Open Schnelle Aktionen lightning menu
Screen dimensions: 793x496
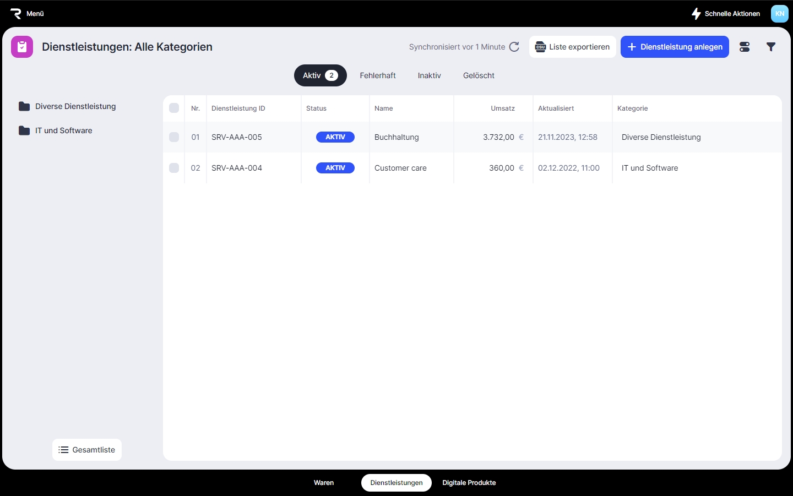coord(726,14)
